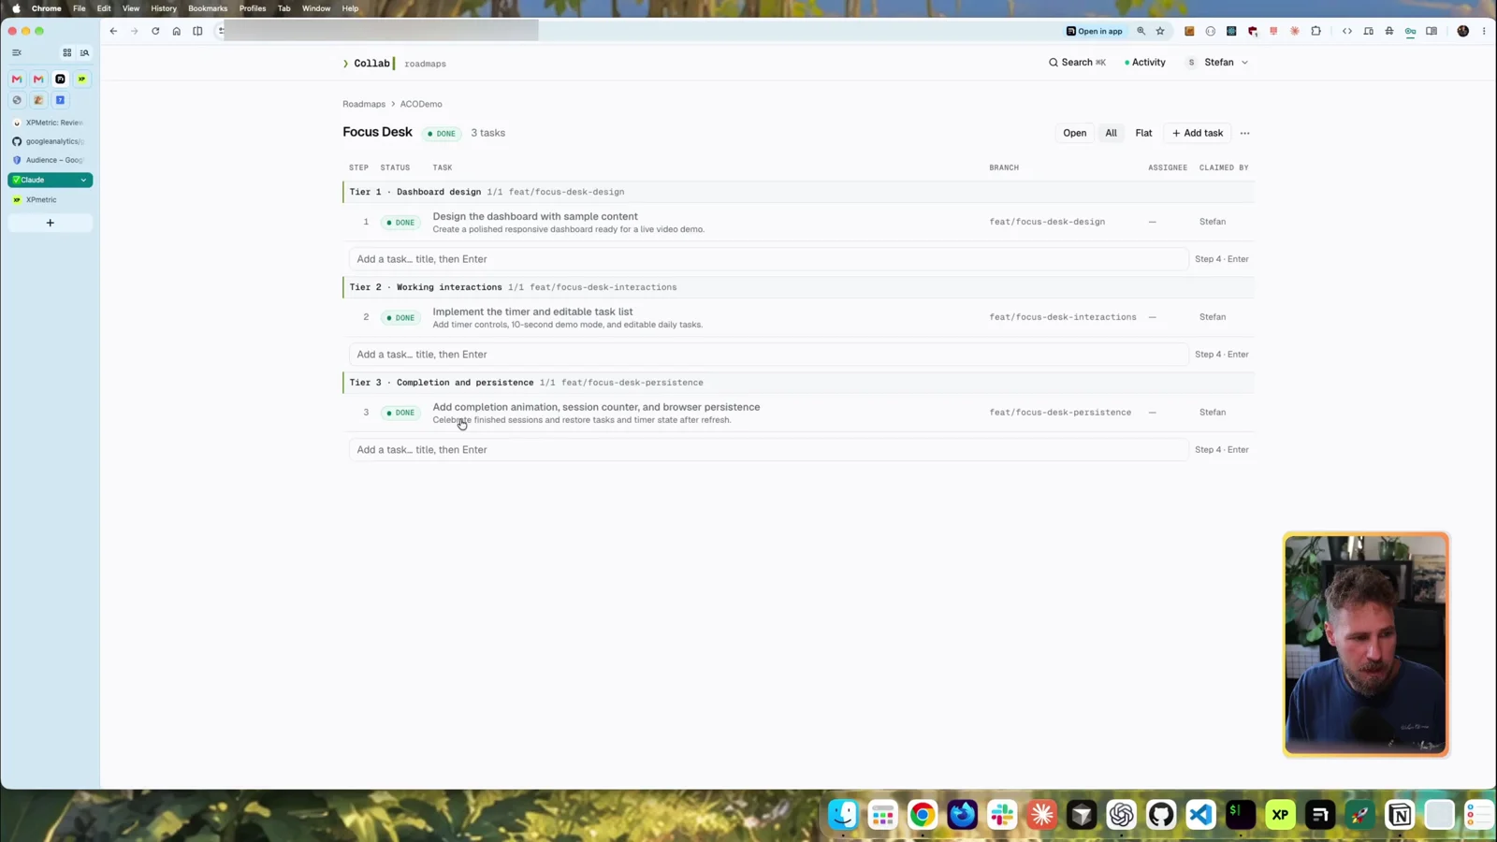Open the Chrome three-dot menu
Screen dimensions: 1497x842
tap(1484, 31)
